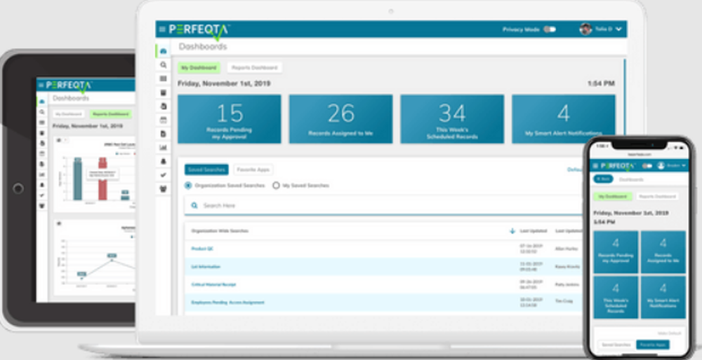The image size is (702, 360).
Task: Click the Organization Wide Searches column header
Action: [220, 231]
